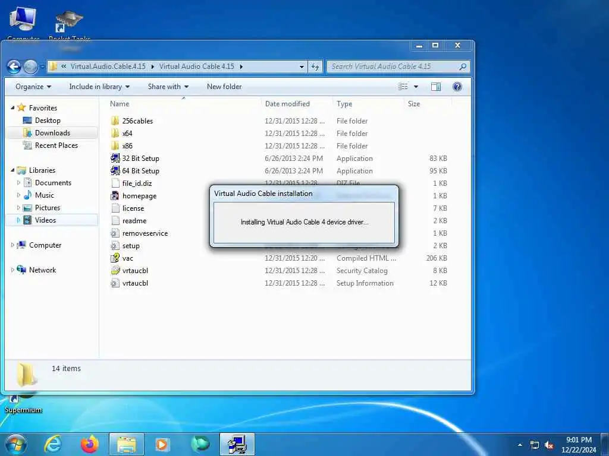Viewport: 609px width, 456px height.
Task: Open the installer taskbar button
Action: tap(237, 444)
